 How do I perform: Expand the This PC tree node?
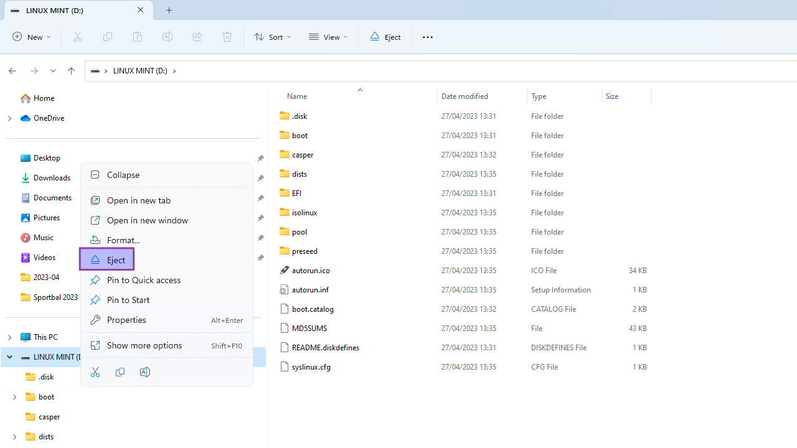9,337
